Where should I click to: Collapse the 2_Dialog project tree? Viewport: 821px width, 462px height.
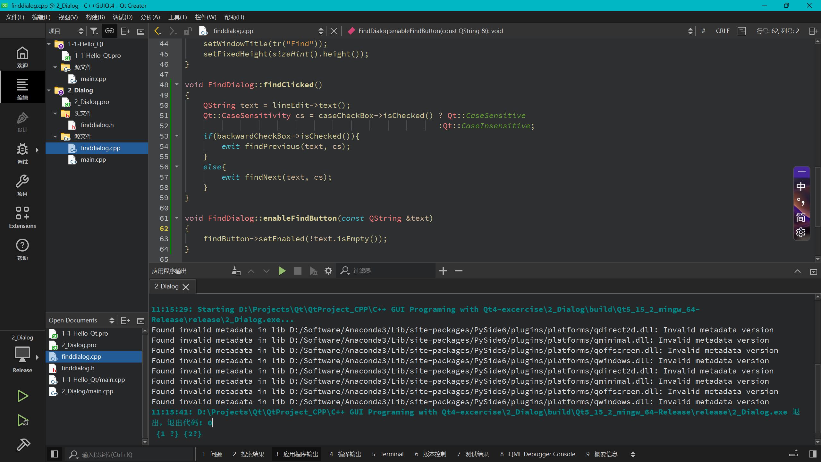click(x=49, y=90)
